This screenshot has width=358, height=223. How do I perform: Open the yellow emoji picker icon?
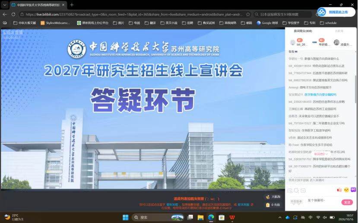(347, 189)
